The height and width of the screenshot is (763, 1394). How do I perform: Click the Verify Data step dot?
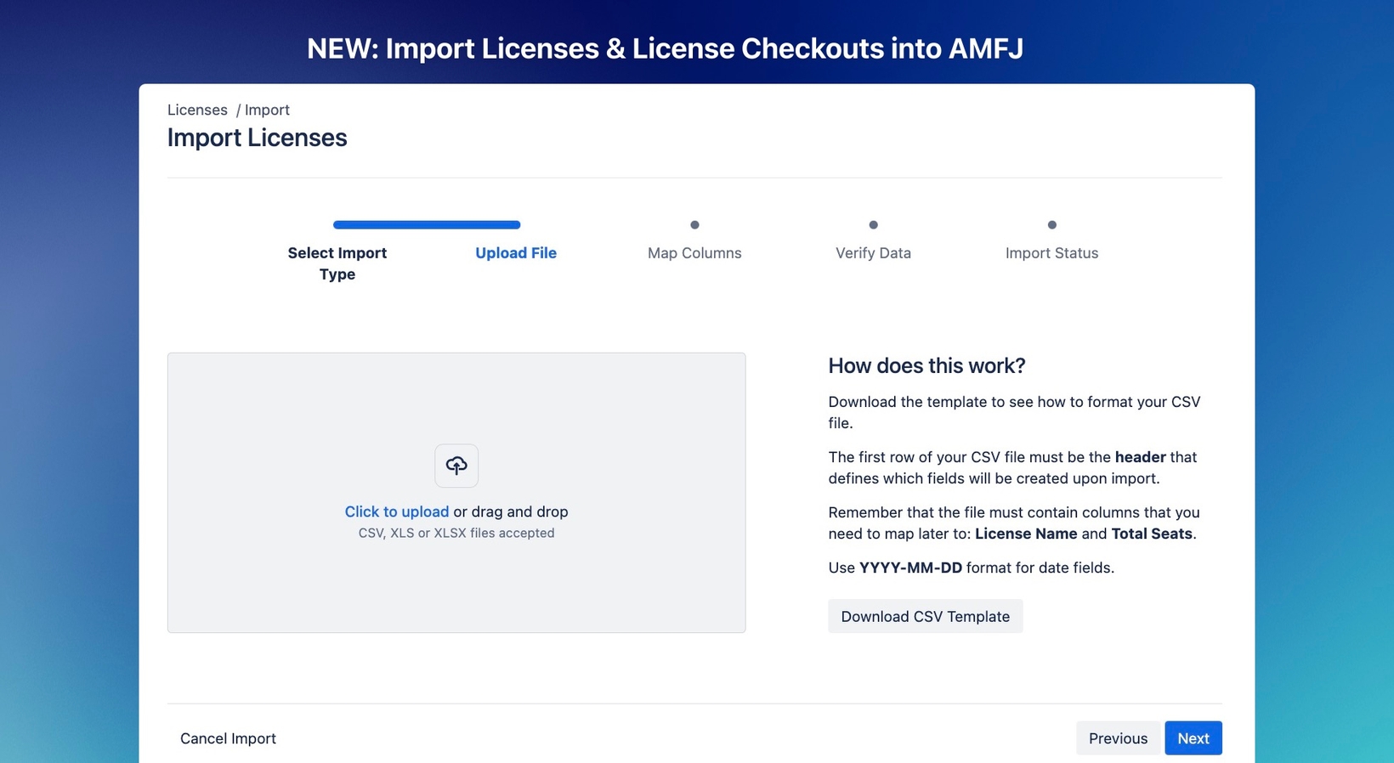(873, 225)
